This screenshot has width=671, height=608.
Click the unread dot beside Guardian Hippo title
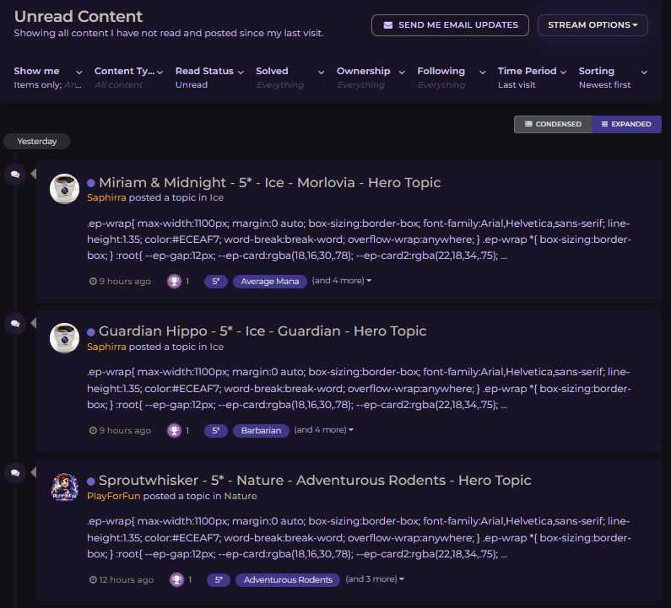[x=90, y=331]
